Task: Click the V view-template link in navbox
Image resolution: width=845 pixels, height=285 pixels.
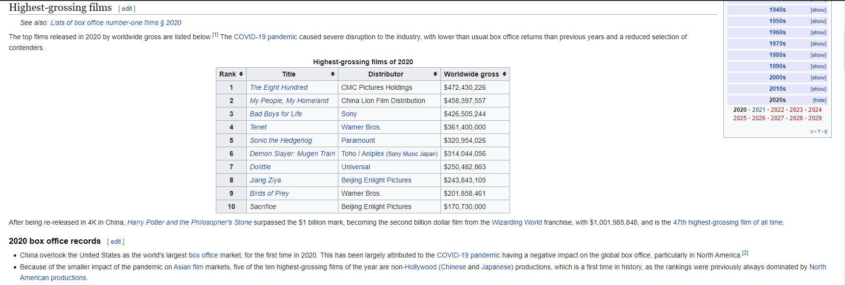Action: tap(812, 132)
